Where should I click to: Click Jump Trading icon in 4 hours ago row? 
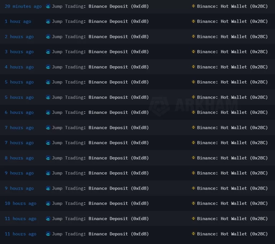[x=48, y=67]
